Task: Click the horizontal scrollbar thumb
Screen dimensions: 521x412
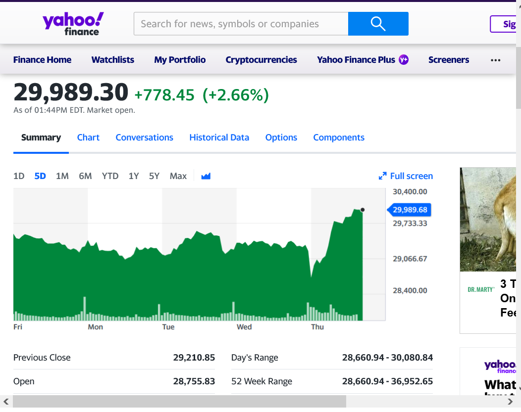Action: click(179, 402)
